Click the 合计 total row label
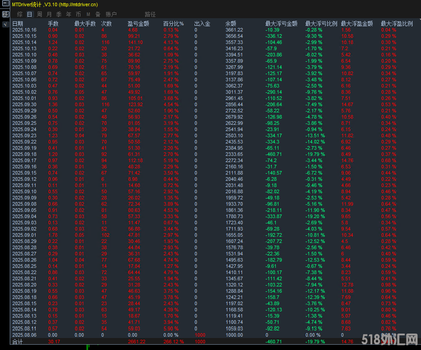Viewport: 421px width, 350px height. pyautogui.click(x=17, y=342)
